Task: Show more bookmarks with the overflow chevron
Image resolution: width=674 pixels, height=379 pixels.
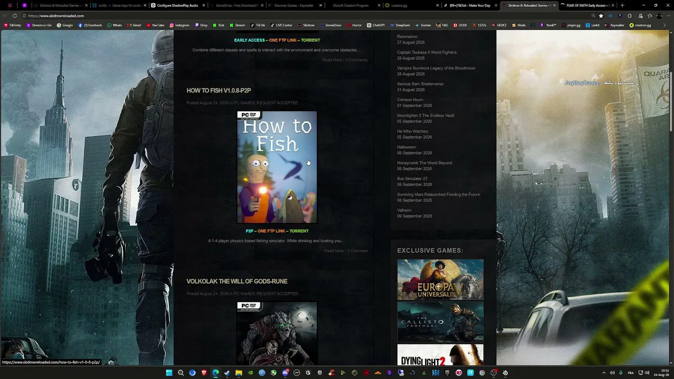Action: click(x=665, y=25)
